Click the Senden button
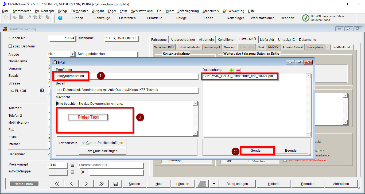Viewport: 365px width, 194px height. click(x=257, y=151)
